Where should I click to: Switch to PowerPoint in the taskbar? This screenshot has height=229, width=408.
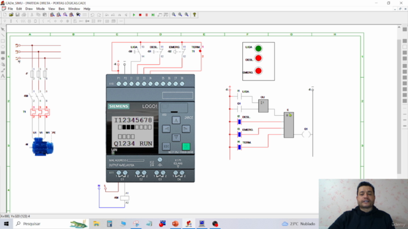(175, 223)
